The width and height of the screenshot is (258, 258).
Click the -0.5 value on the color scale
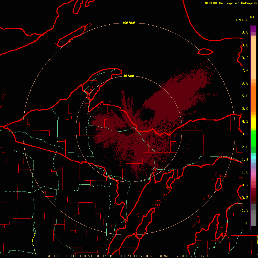pos(244,198)
